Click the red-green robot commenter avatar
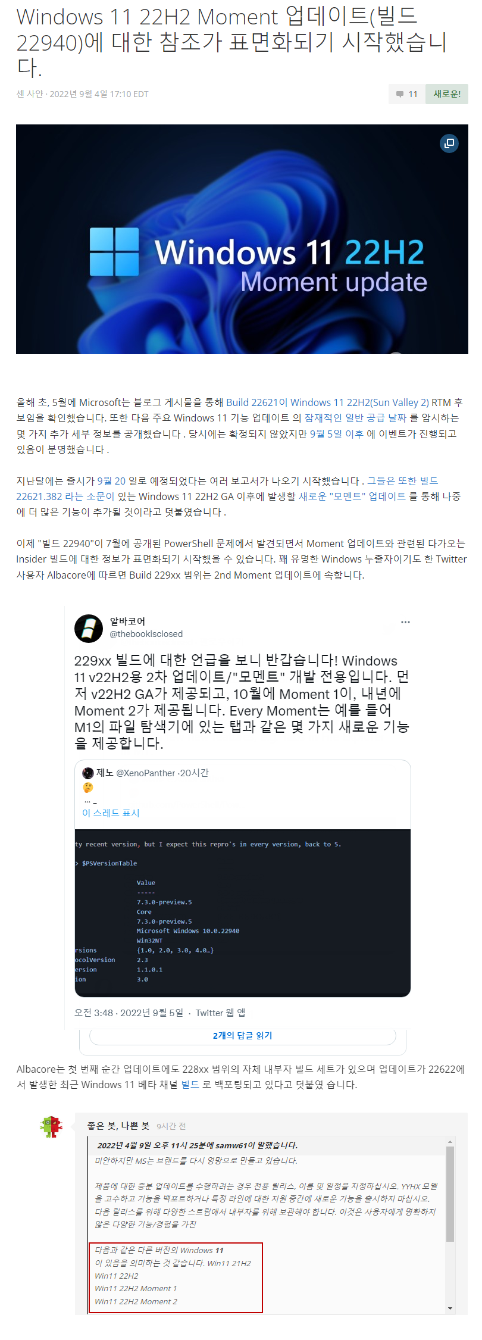Viewport: 482px width, 1340px height. [51, 1127]
